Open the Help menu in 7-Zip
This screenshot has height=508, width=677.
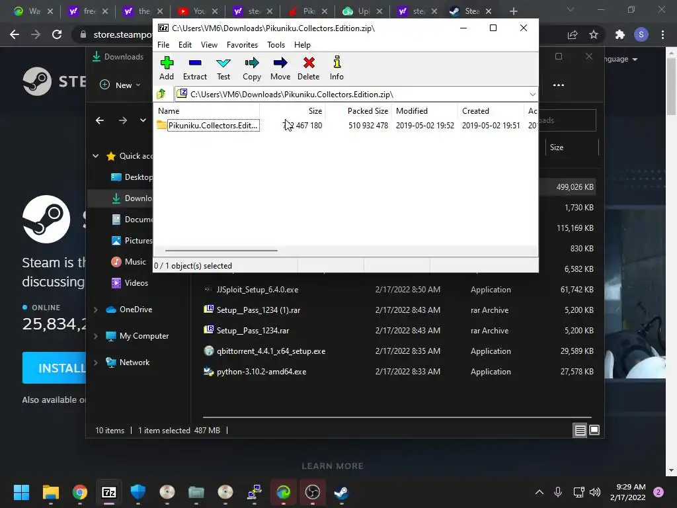coord(302,45)
